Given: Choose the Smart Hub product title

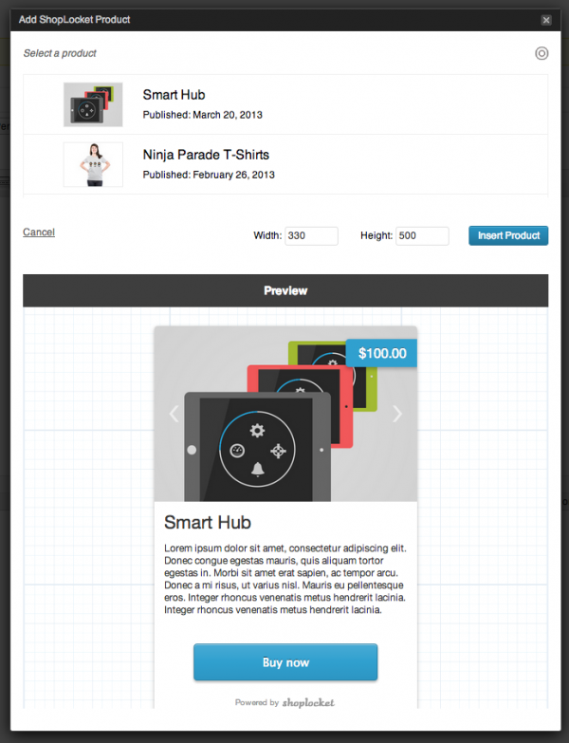Looking at the screenshot, I should (x=174, y=95).
